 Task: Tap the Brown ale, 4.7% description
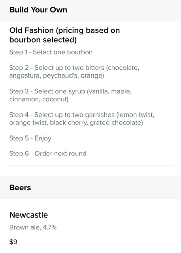33,228
